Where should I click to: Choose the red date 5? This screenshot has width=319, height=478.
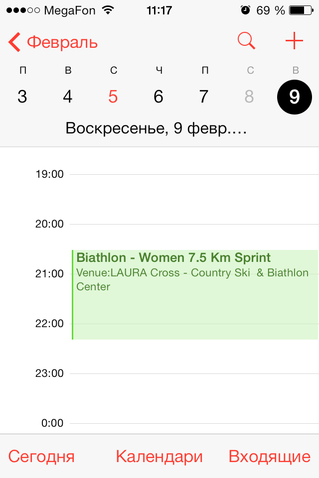pyautogui.click(x=113, y=97)
